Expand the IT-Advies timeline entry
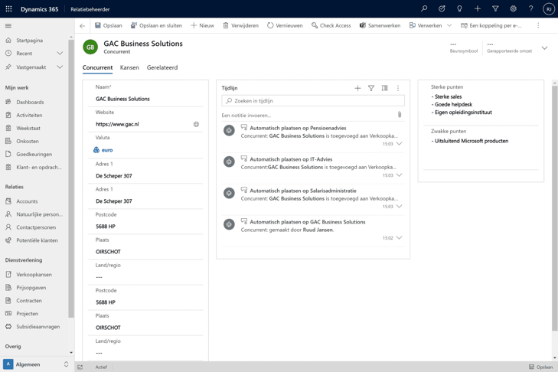Screen dimensions: 558x372 click(400, 175)
